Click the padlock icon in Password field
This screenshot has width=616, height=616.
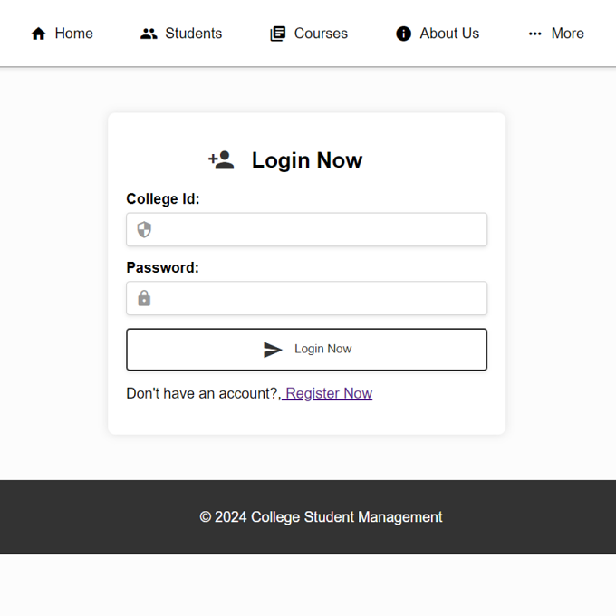144,298
